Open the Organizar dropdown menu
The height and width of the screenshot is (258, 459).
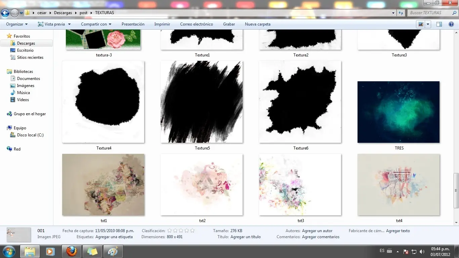point(17,24)
